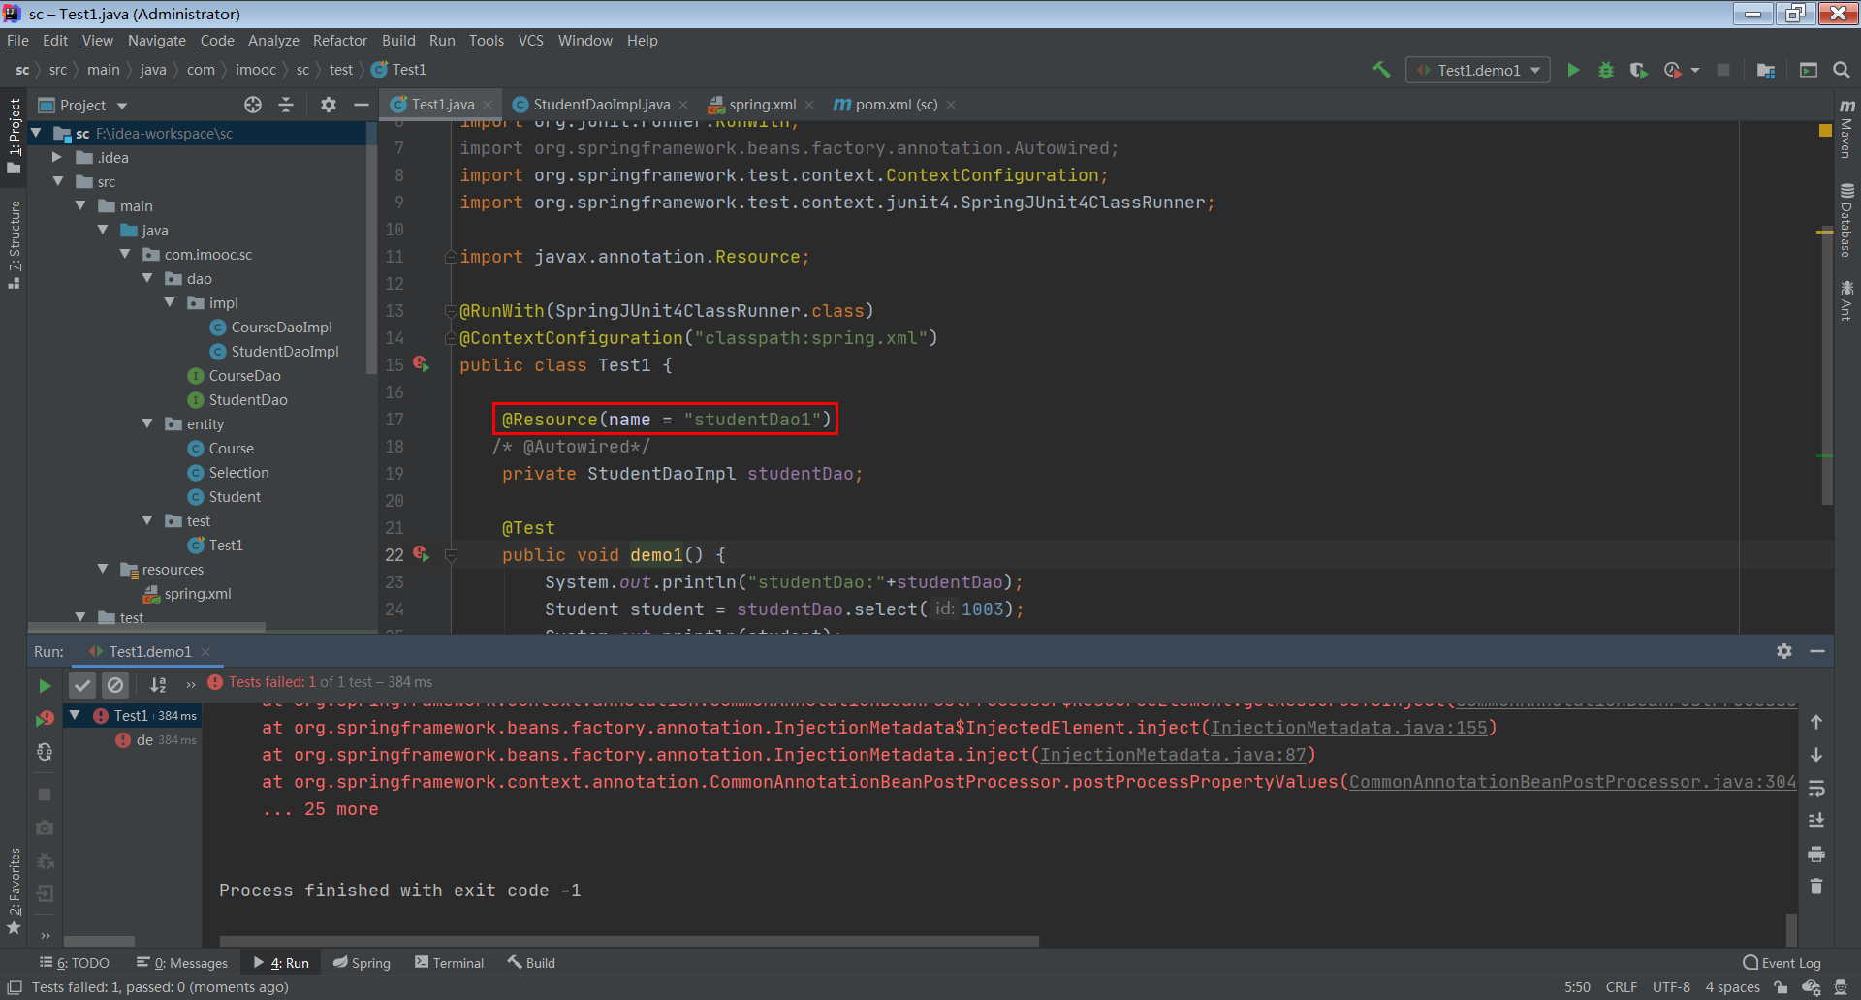Click the CRLF line separator setting
The height and width of the screenshot is (1000, 1861).
click(x=1622, y=987)
